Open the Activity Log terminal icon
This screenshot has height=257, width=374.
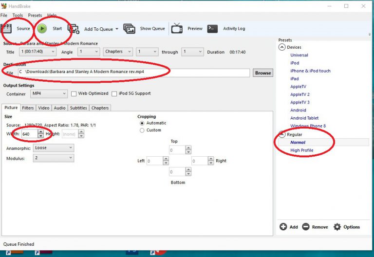click(212, 29)
